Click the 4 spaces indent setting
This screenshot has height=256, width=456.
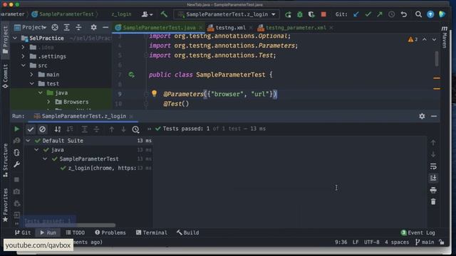397,242
